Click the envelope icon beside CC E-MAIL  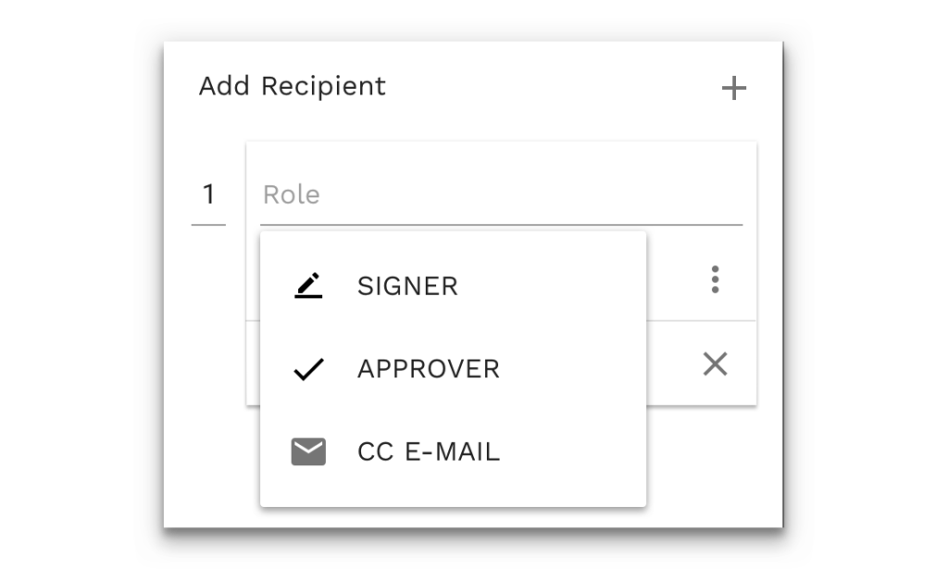click(308, 452)
